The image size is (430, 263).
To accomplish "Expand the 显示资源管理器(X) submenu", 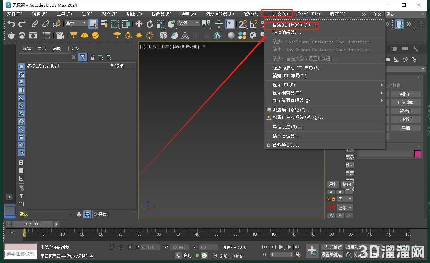I will (325, 100).
